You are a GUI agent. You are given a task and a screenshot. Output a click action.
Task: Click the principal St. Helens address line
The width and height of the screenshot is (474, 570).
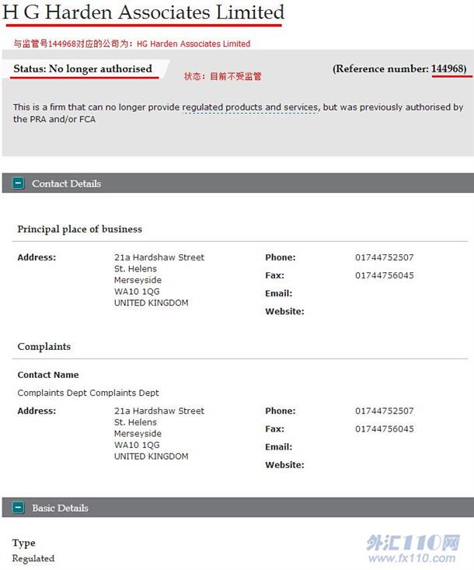(135, 268)
